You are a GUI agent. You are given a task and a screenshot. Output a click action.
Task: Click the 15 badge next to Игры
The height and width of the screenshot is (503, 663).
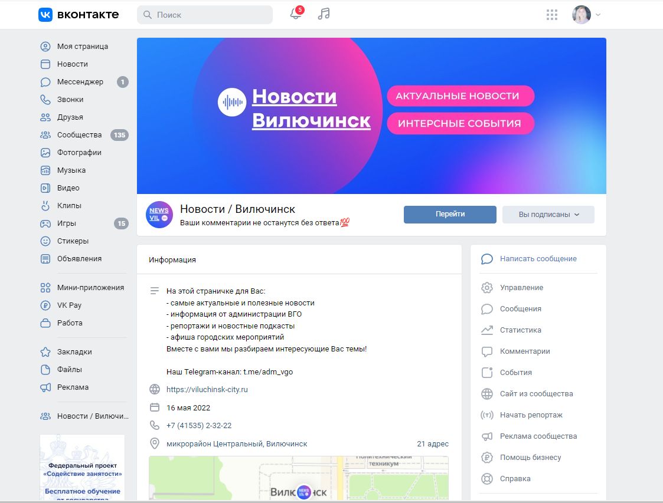[122, 223]
